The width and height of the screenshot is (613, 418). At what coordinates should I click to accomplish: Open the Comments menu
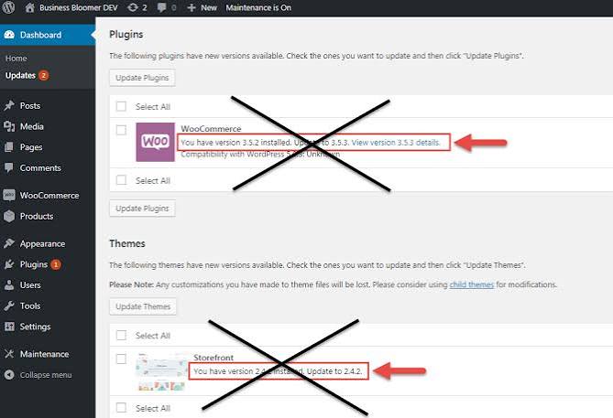pos(40,167)
